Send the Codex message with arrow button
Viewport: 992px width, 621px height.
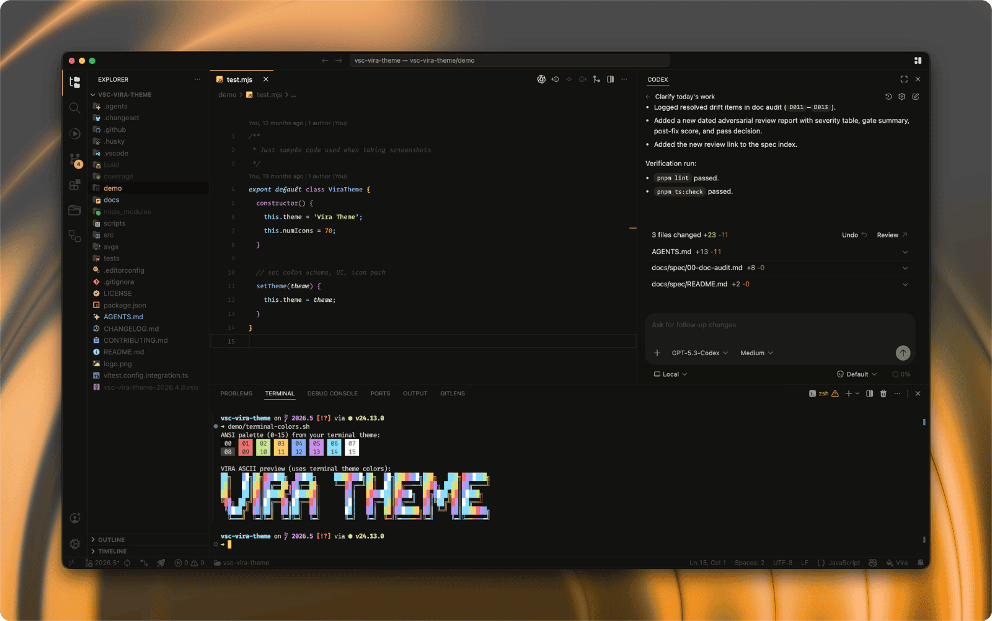pos(903,353)
